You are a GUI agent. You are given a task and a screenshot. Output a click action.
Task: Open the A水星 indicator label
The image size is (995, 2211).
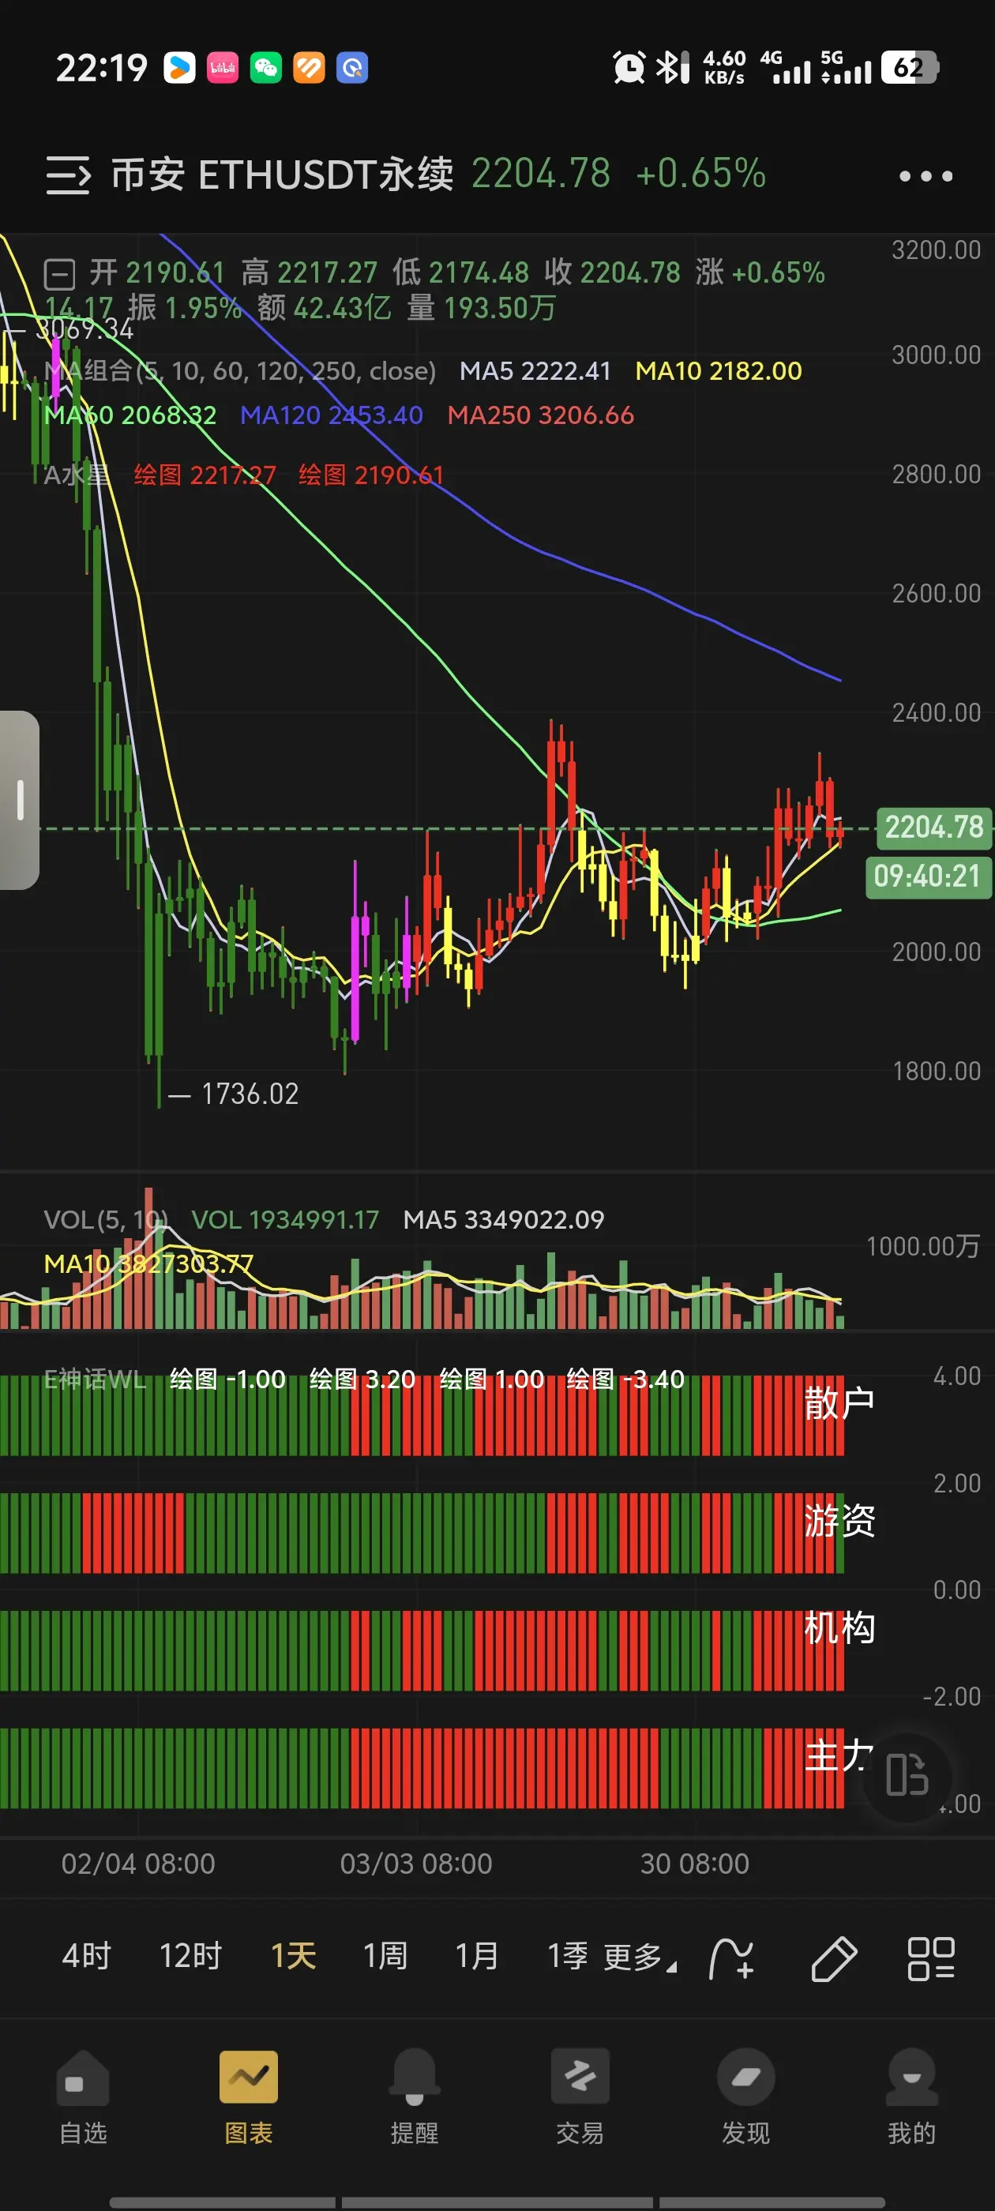click(x=77, y=475)
